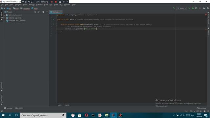
Task: Toggle Ant Build side tab
Action: coord(208,31)
